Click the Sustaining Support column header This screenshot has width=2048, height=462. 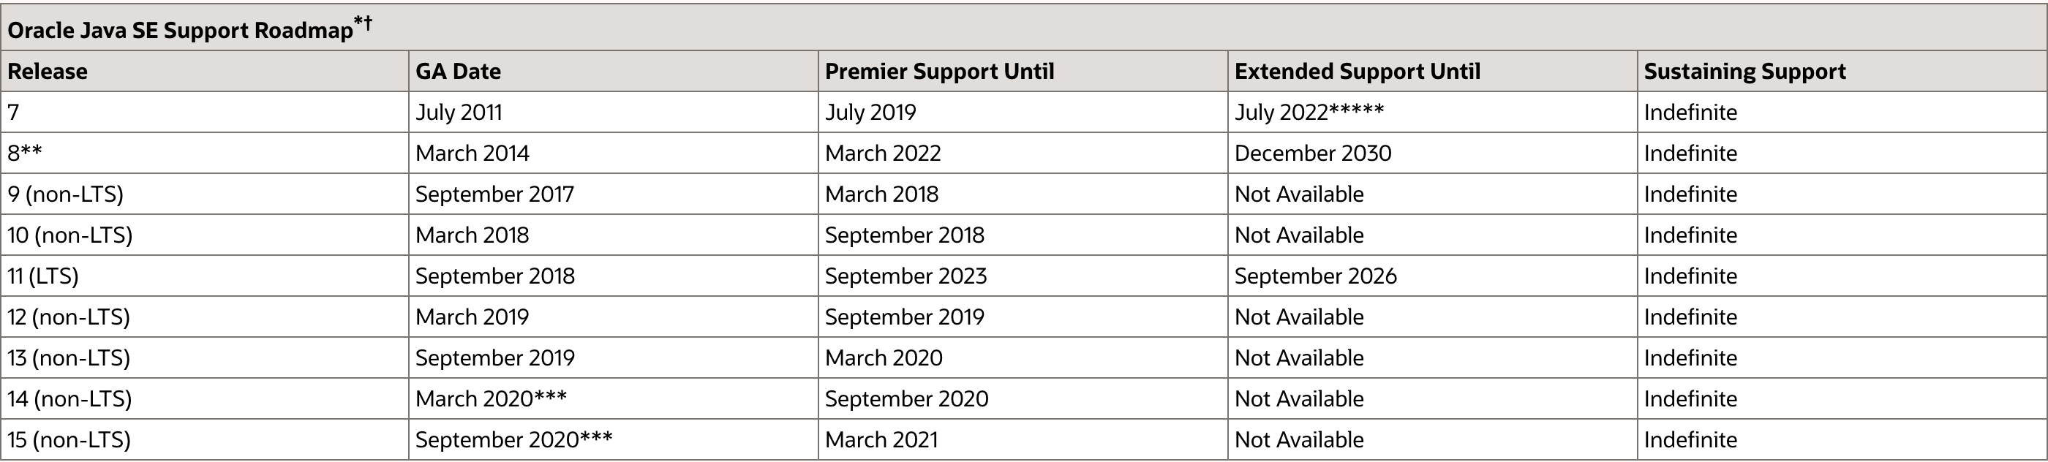[x=1744, y=72]
